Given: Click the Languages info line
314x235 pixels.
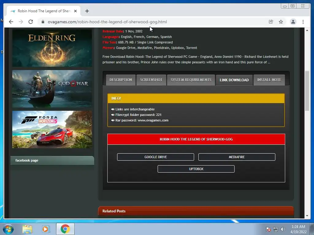Looking at the screenshot, I should 137,37.
